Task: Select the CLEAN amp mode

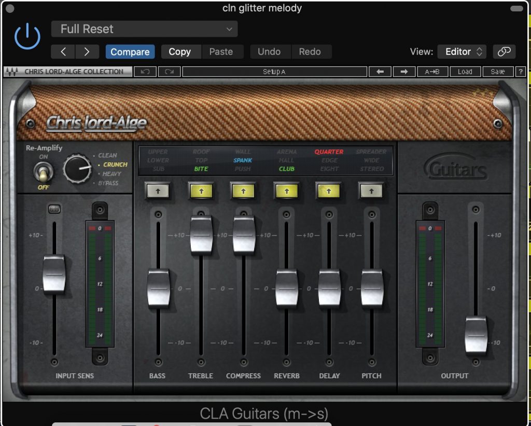Action: (x=107, y=155)
